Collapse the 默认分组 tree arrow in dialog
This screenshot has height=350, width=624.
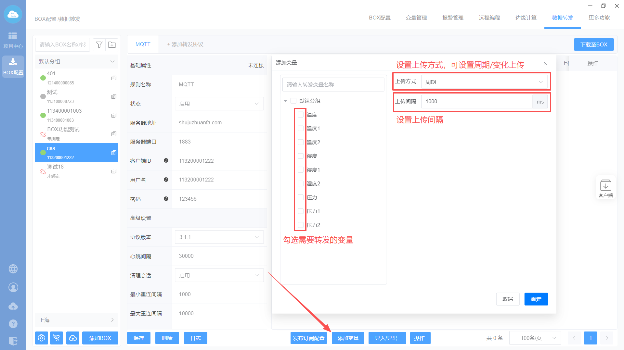(285, 101)
